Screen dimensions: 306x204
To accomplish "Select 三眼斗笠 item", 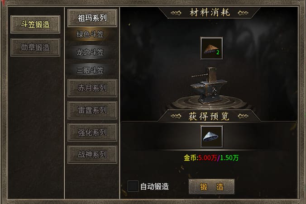I will pos(90,70).
